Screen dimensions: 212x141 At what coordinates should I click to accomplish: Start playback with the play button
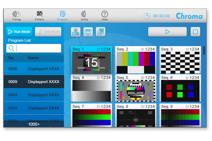167,32
